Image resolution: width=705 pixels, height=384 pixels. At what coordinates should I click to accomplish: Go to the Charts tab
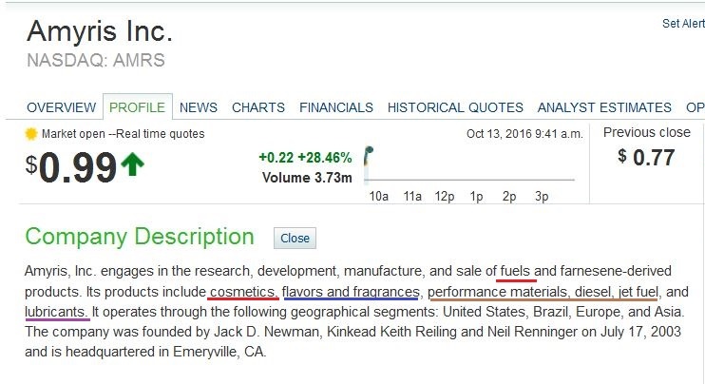click(x=258, y=107)
